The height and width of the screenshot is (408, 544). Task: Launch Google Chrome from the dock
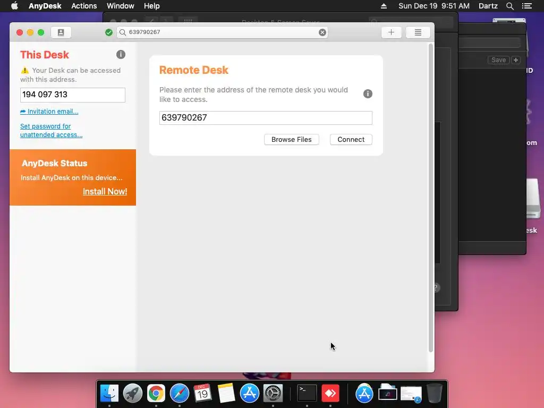[156, 393]
